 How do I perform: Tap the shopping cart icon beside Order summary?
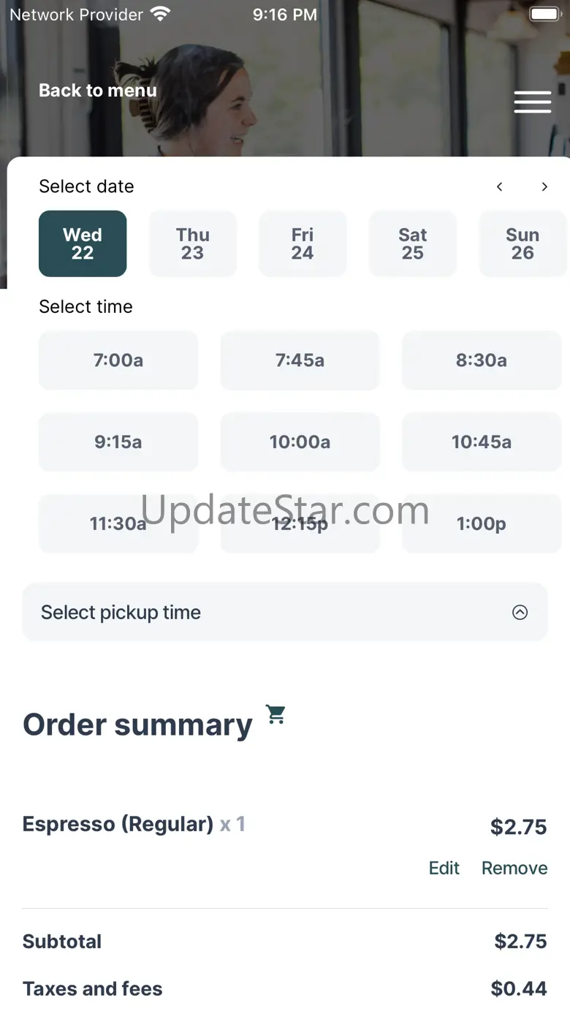(x=275, y=714)
